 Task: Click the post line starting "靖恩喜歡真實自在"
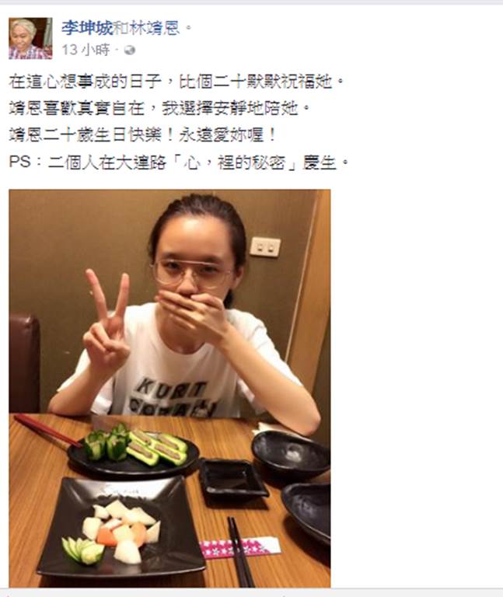coord(159,109)
